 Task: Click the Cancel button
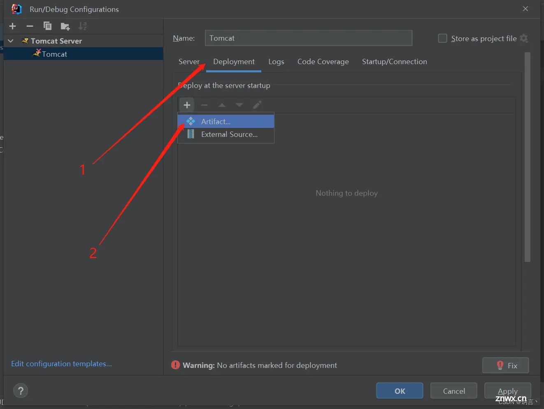pyautogui.click(x=454, y=391)
